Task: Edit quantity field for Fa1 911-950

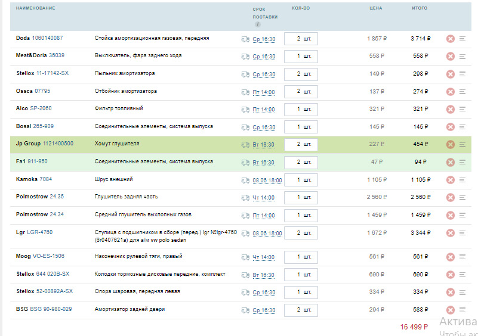Action: (301, 162)
